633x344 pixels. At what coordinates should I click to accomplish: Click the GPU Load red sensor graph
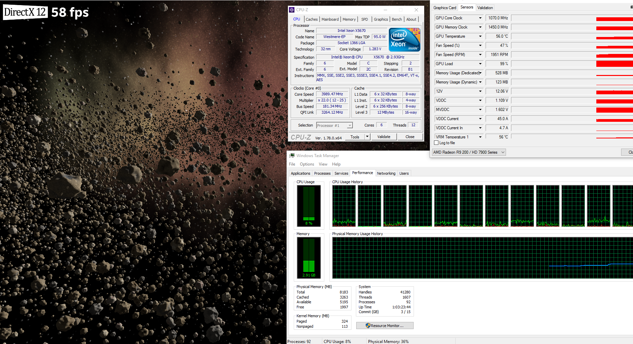pos(572,64)
